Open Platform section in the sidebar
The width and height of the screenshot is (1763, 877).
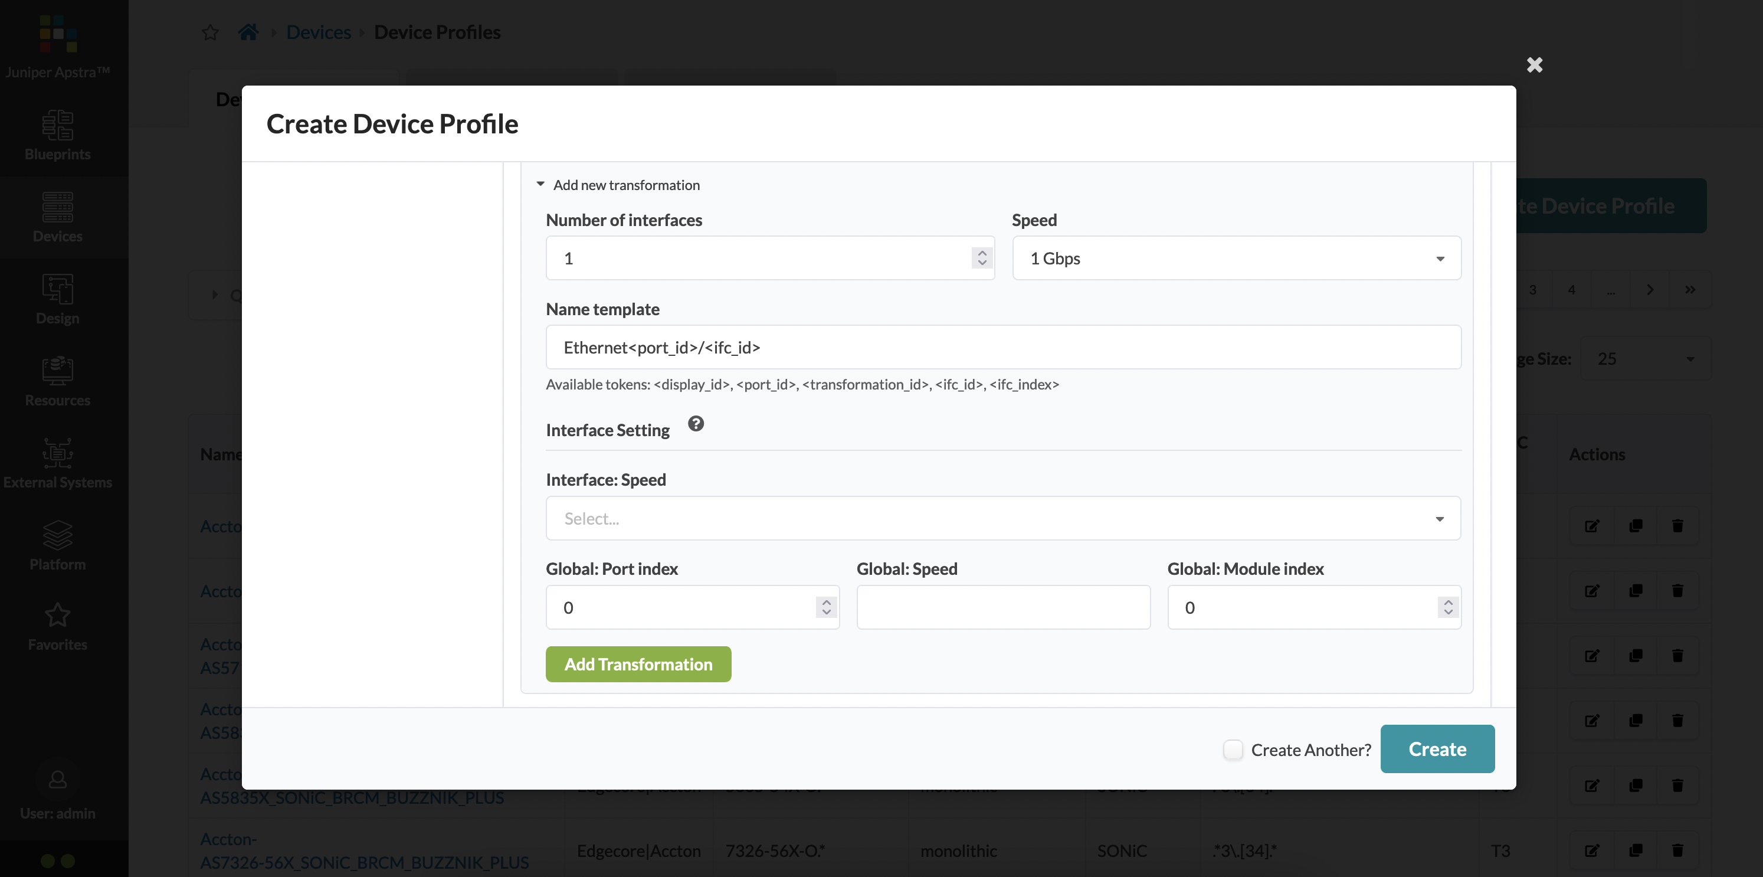pos(57,547)
